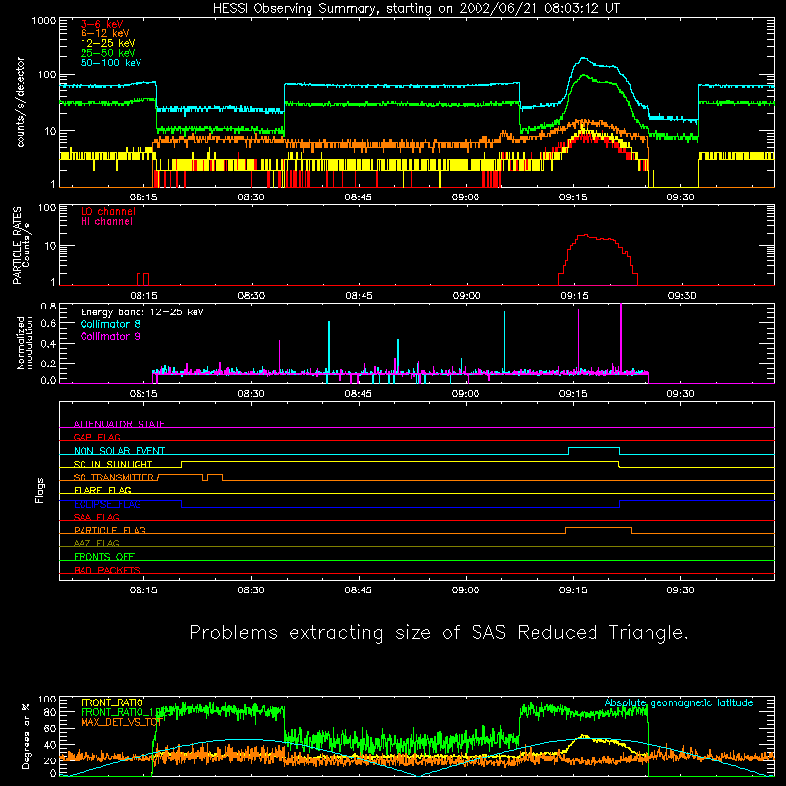Screen dimensions: 786x786
Task: Select the SAA_FLAG label
Action: coord(96,518)
